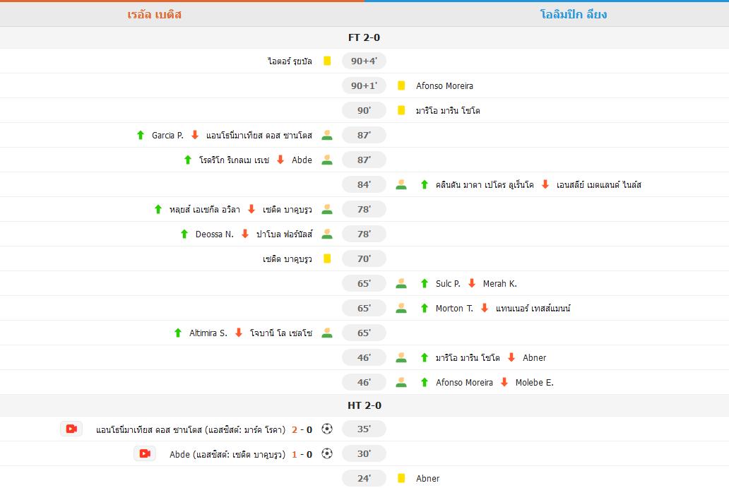
Task: Open player Deossa N. substitution entry
Action: coord(214,234)
